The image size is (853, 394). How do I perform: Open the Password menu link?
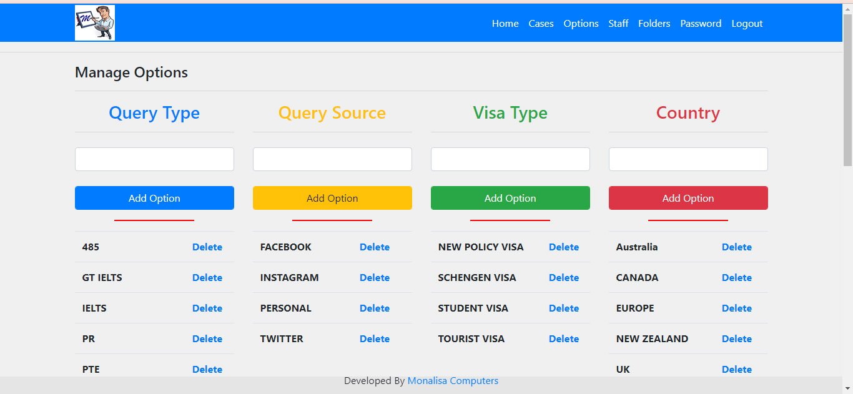tap(701, 24)
